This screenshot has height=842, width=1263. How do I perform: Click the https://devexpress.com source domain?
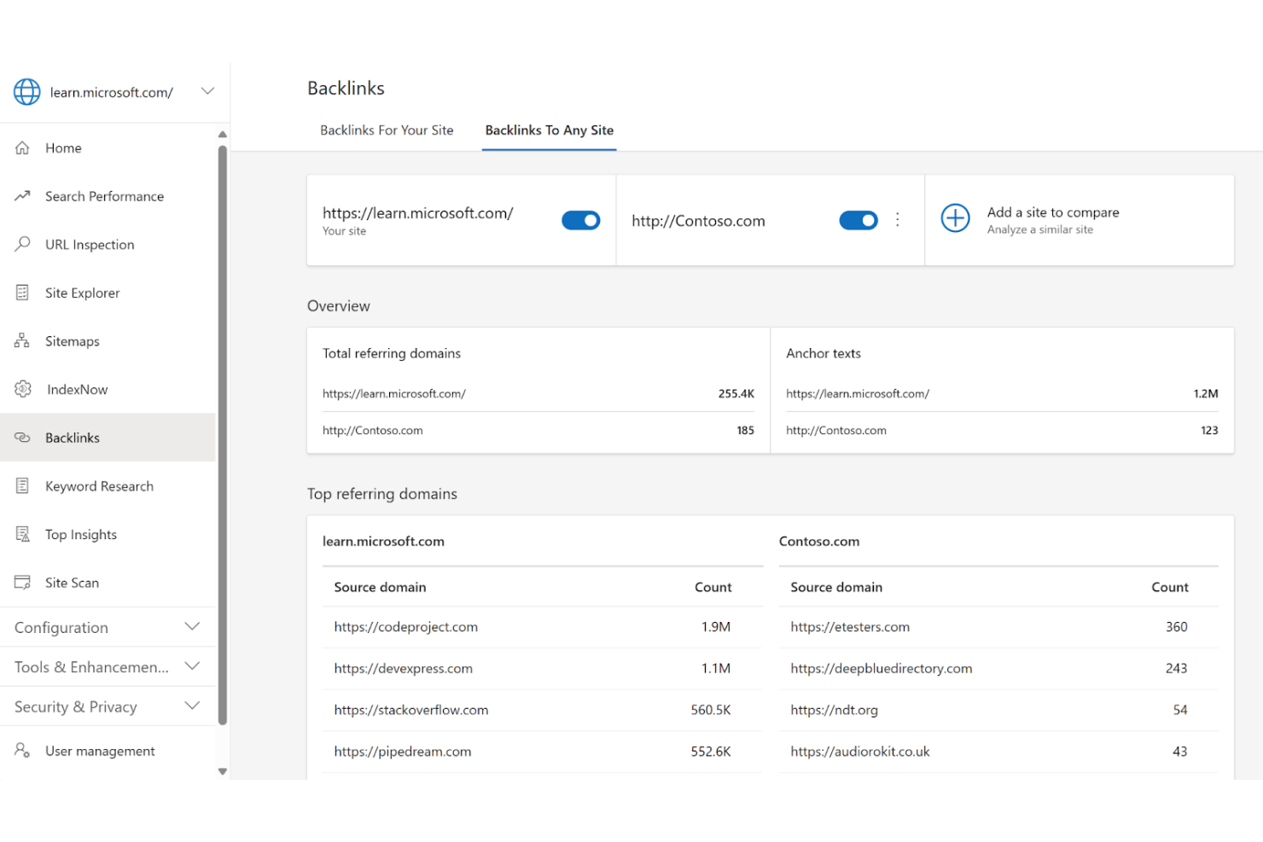404,669
